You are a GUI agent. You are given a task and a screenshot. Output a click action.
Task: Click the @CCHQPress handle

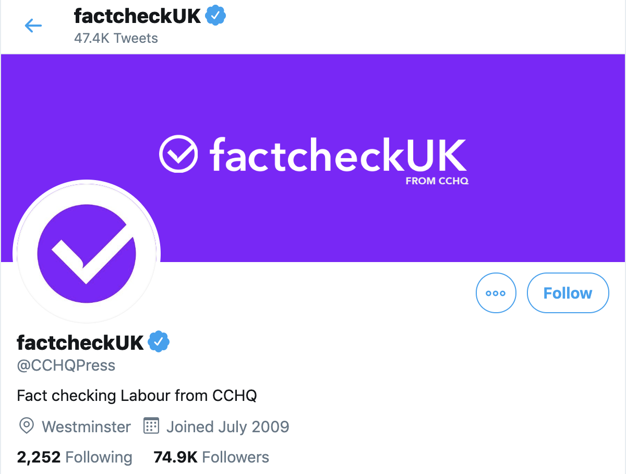coord(66,365)
